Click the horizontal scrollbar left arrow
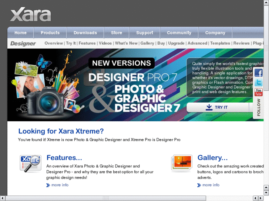 point(2,198)
